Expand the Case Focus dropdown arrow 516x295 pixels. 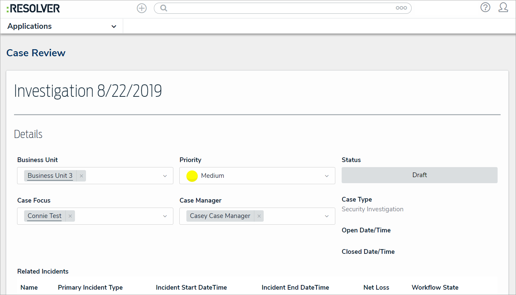click(x=165, y=216)
